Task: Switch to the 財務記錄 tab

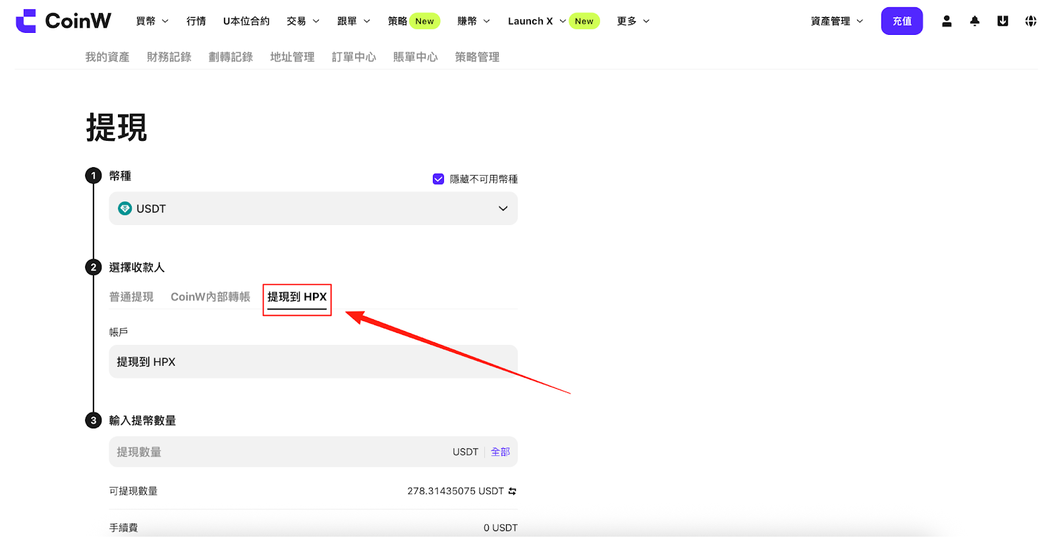Action: pyautogui.click(x=169, y=57)
